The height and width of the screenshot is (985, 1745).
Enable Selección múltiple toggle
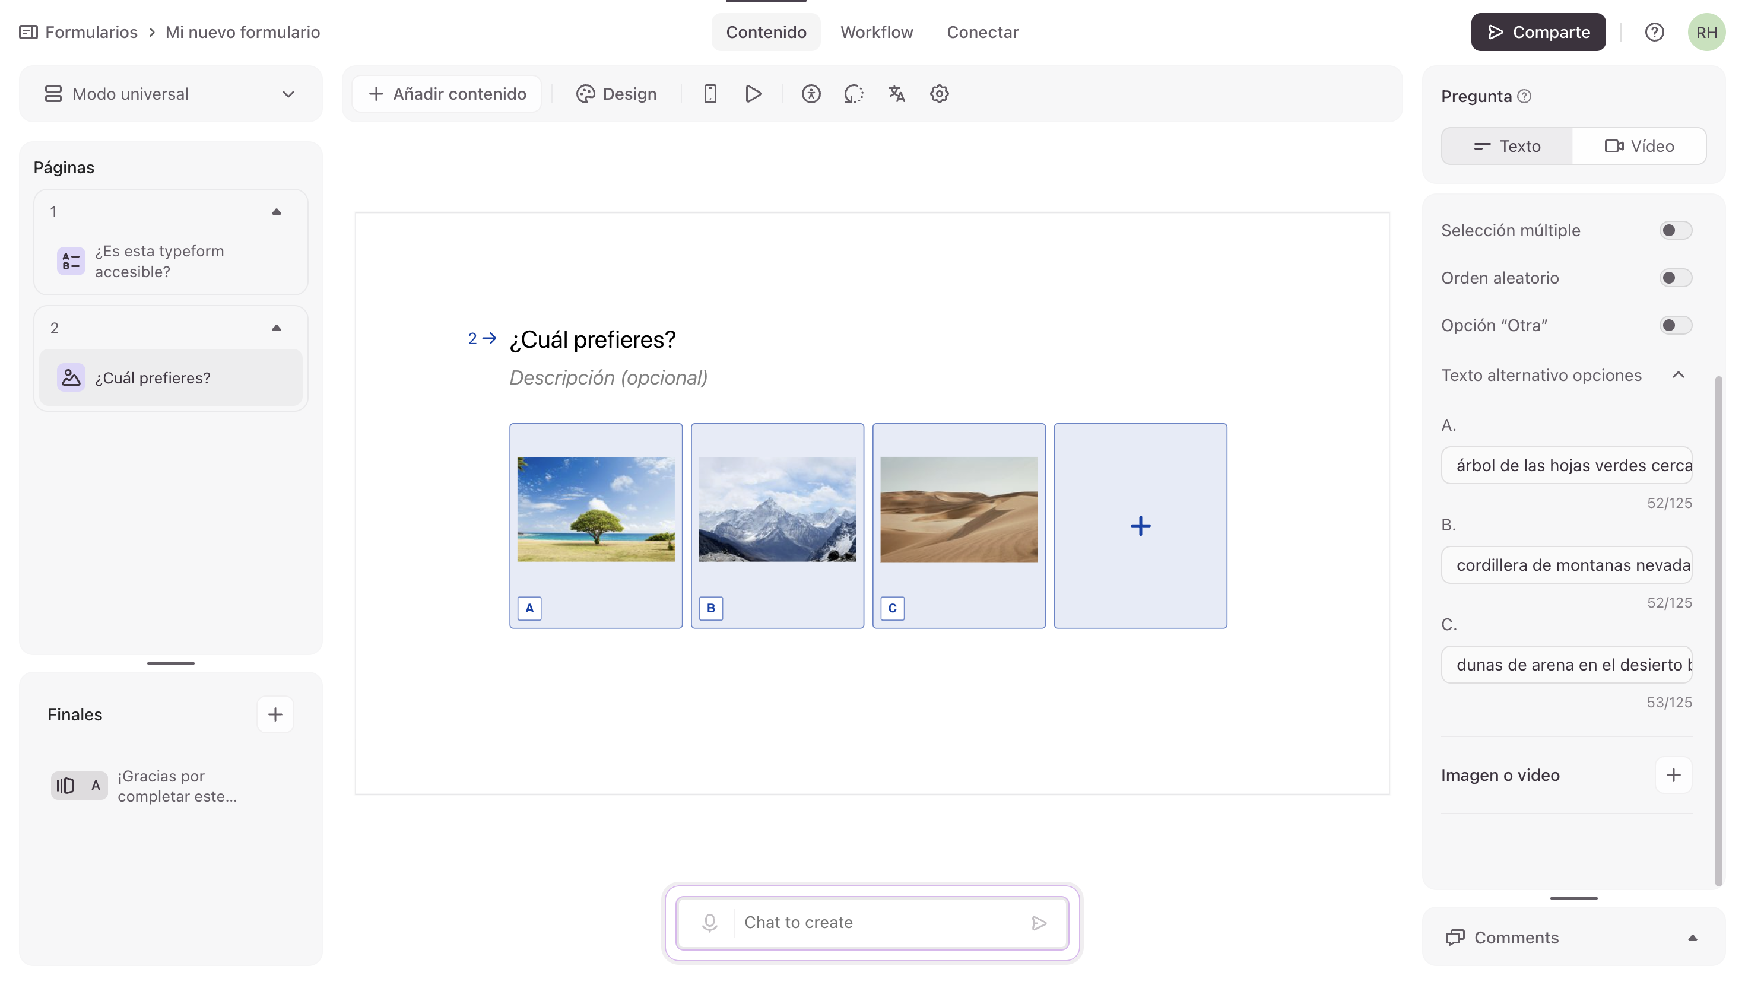coord(1675,230)
